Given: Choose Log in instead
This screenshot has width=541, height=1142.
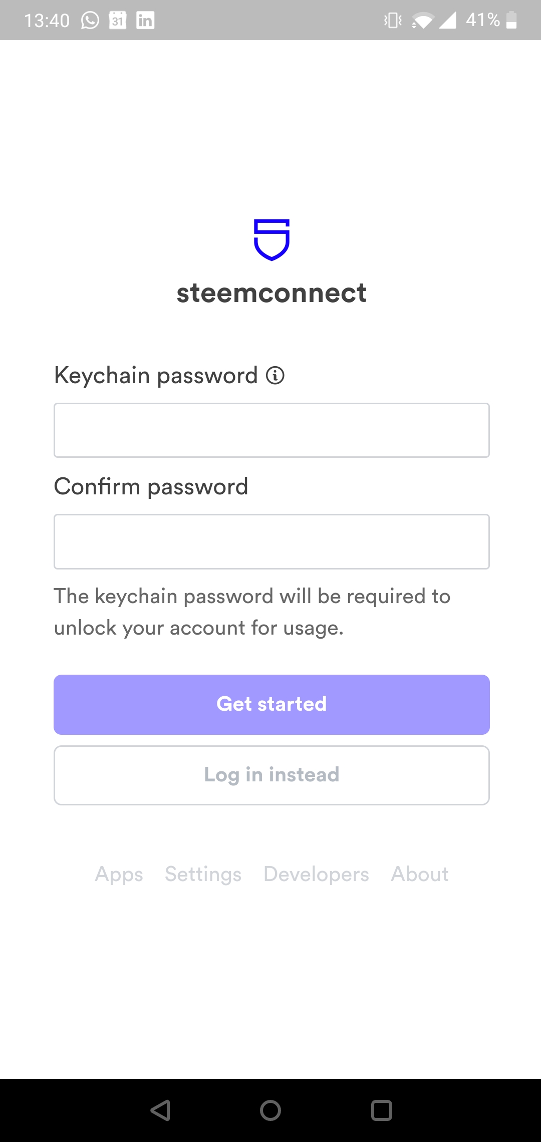Looking at the screenshot, I should [x=272, y=775].
